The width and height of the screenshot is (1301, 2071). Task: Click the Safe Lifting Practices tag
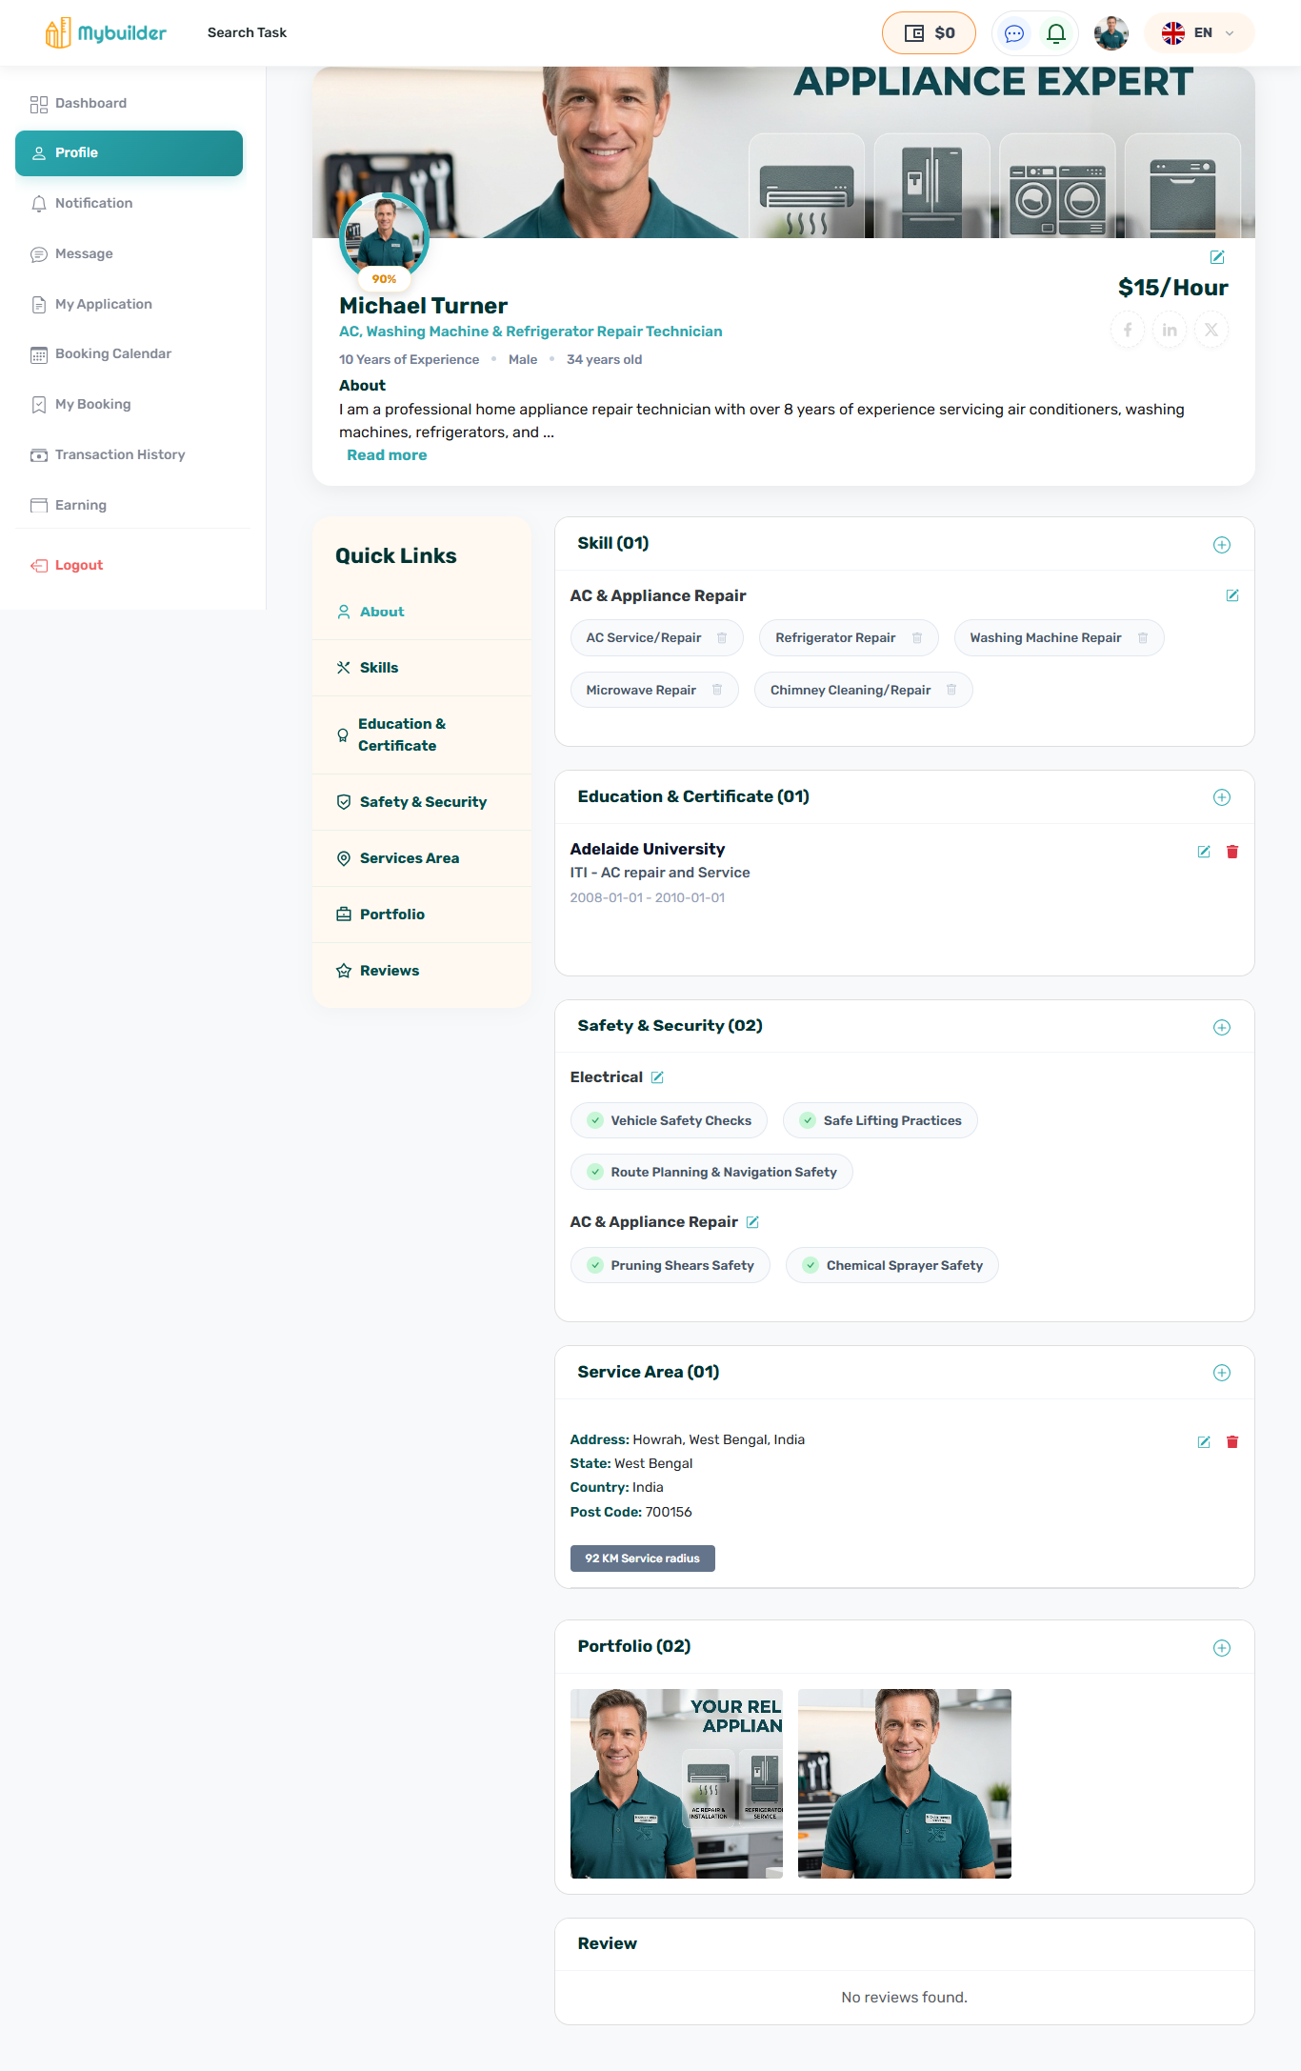point(880,1120)
